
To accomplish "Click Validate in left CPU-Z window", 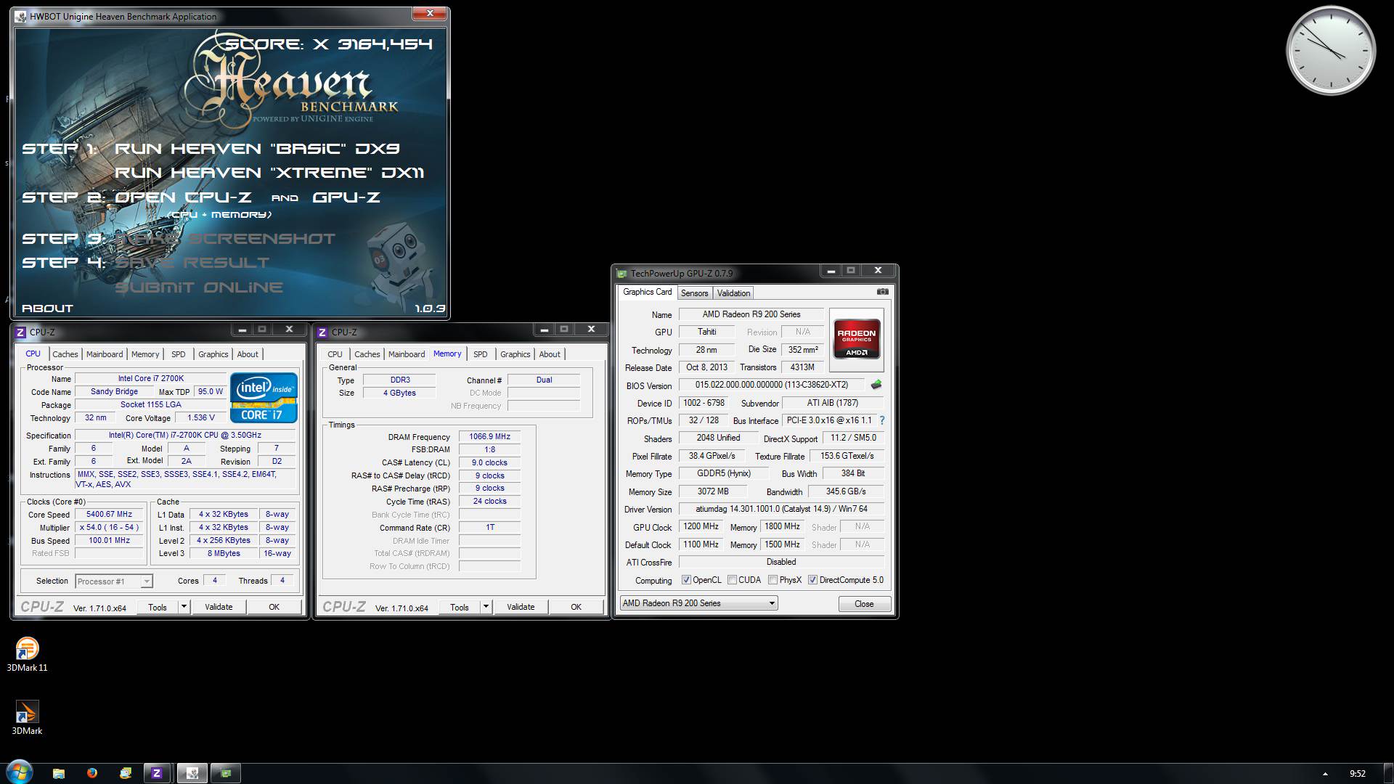I will pos(219,607).
